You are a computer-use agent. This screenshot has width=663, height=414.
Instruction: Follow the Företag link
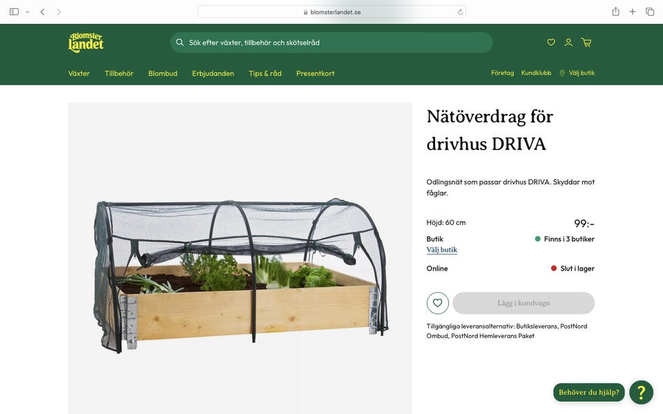click(502, 73)
